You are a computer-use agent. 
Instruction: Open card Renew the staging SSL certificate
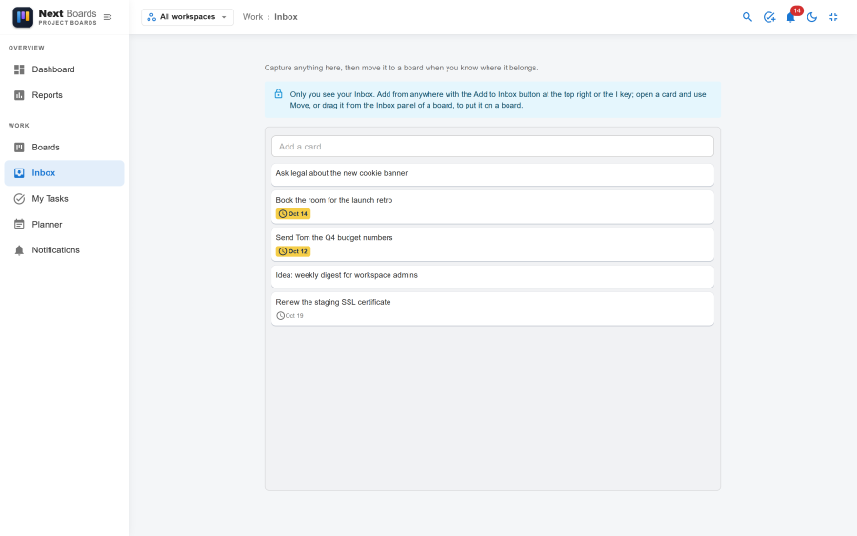point(492,308)
